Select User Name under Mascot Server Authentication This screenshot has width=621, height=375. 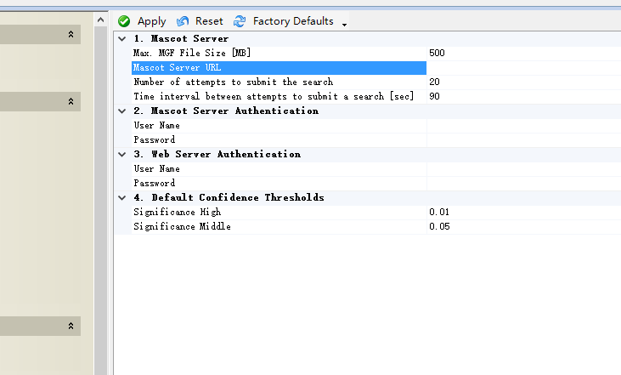pyautogui.click(x=279, y=125)
